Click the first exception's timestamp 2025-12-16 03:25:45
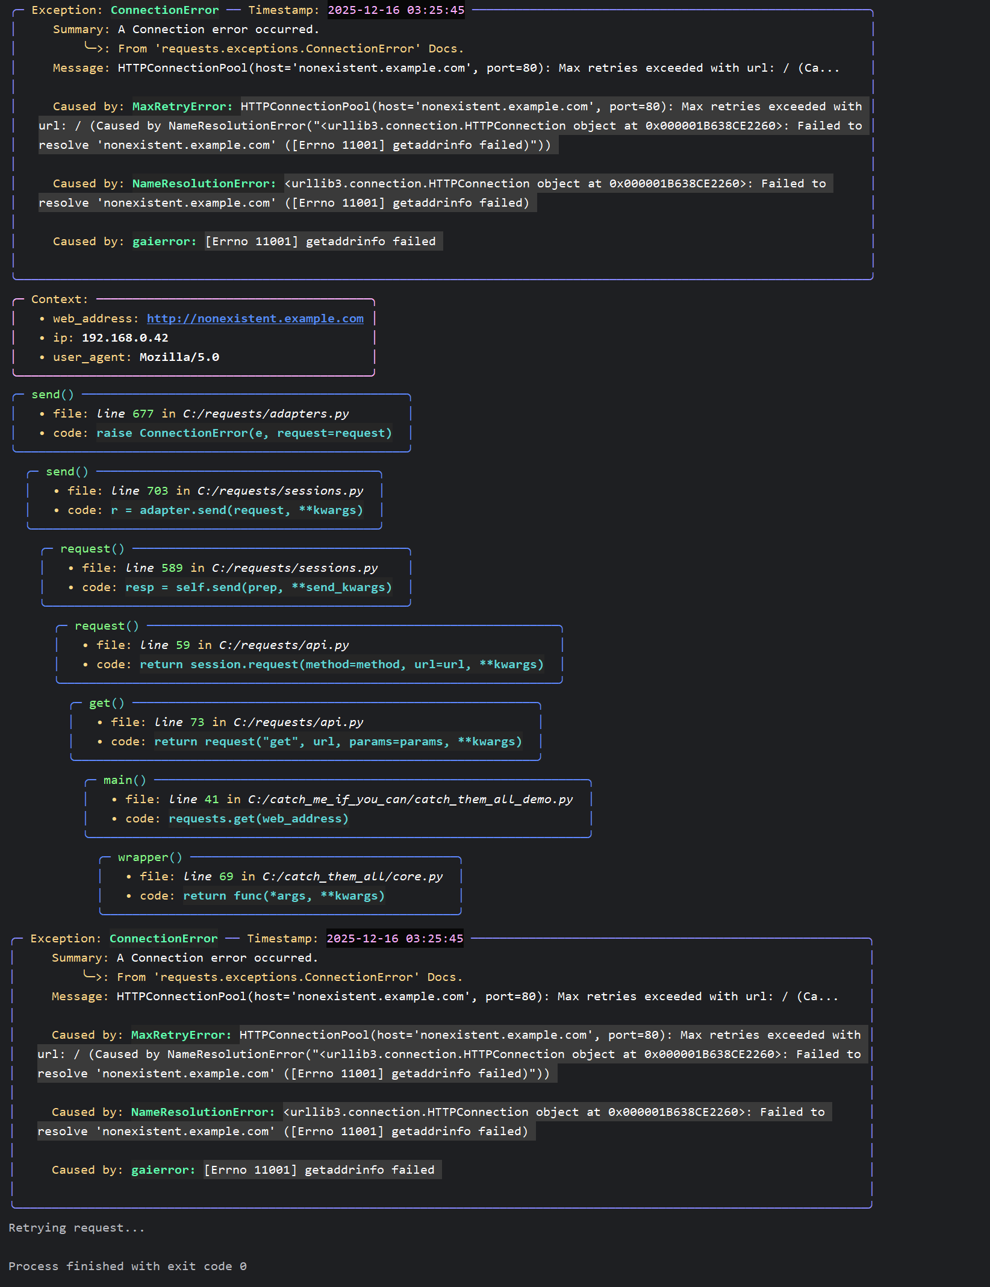Viewport: 990px width, 1287px height. (x=396, y=10)
